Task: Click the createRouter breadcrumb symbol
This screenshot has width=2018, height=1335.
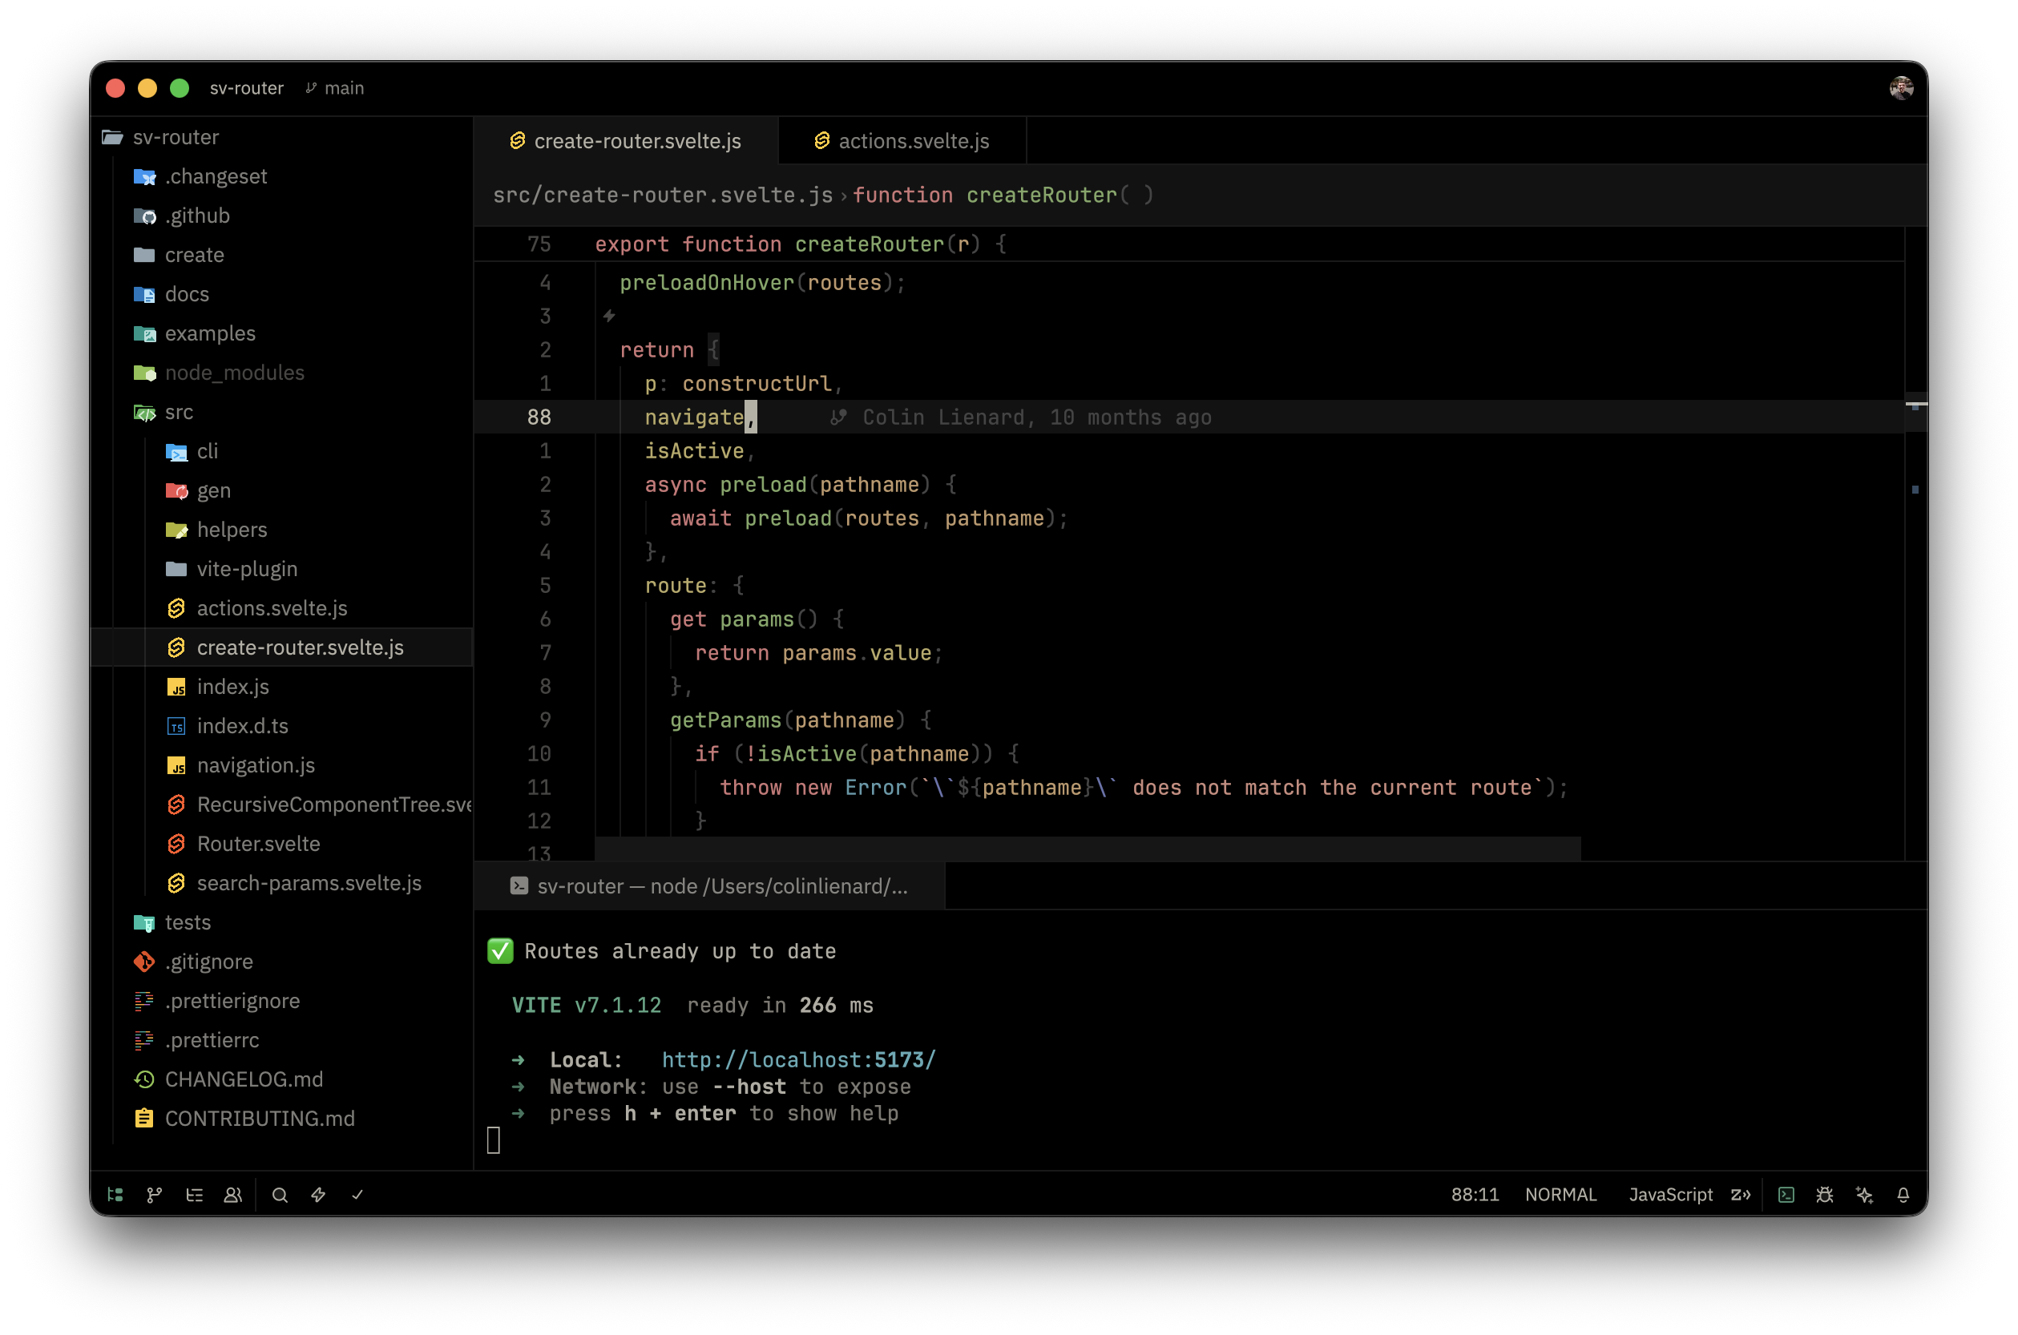Action: point(1003,195)
